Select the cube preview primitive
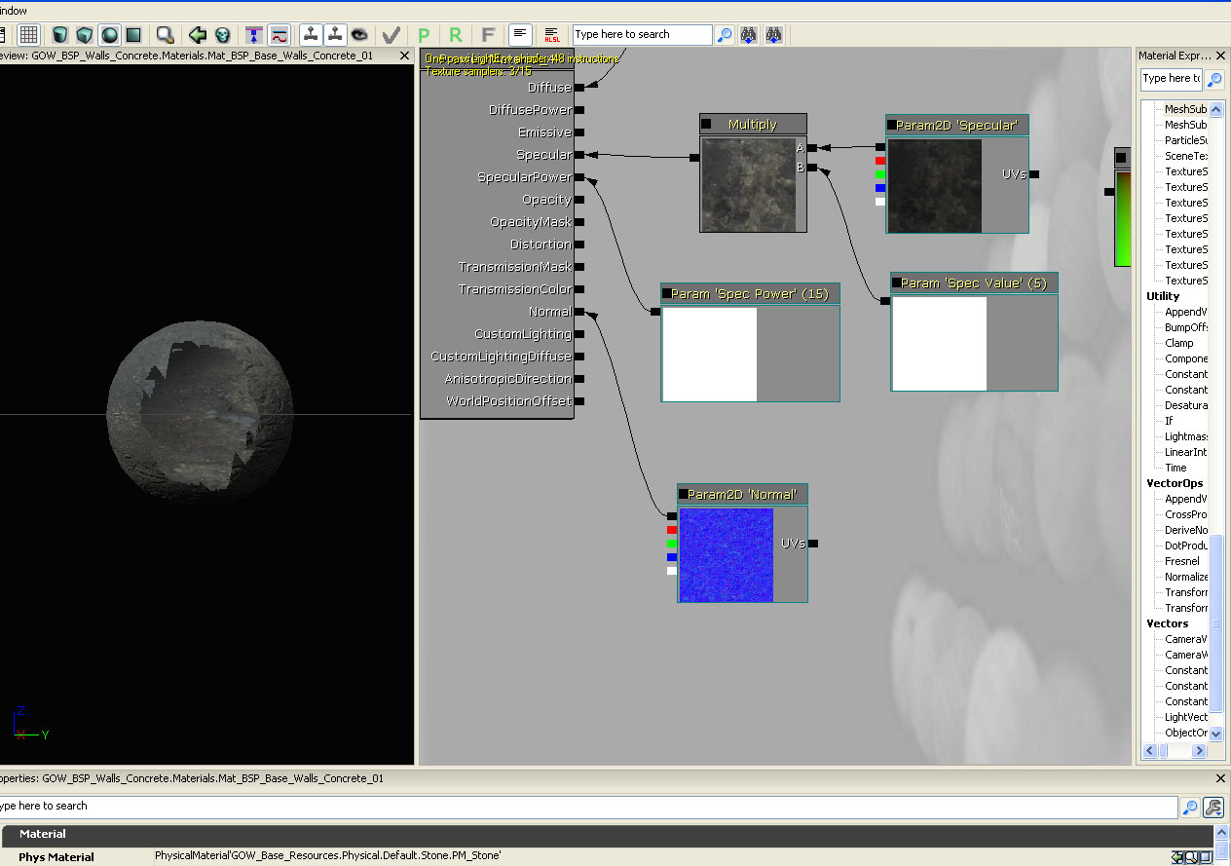Screen dimensions: 1231x866 [x=85, y=35]
